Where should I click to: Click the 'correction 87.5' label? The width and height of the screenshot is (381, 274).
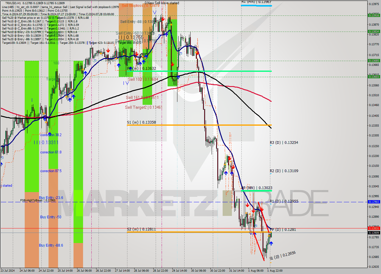(51, 171)
